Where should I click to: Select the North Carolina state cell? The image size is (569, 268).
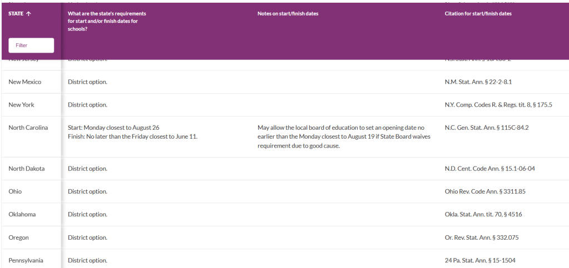28,128
